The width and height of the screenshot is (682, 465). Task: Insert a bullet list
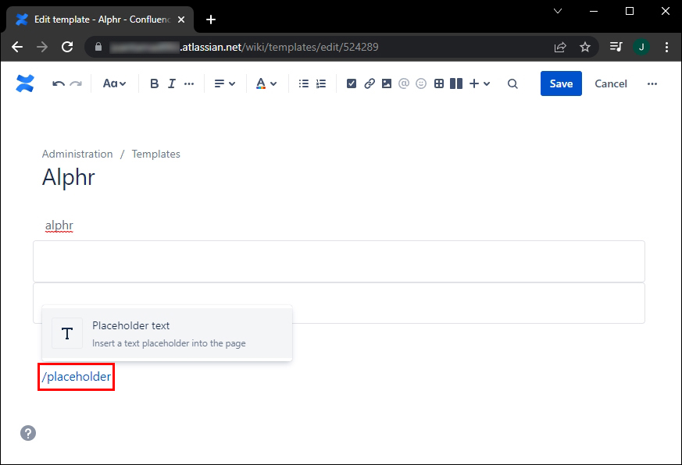click(304, 83)
